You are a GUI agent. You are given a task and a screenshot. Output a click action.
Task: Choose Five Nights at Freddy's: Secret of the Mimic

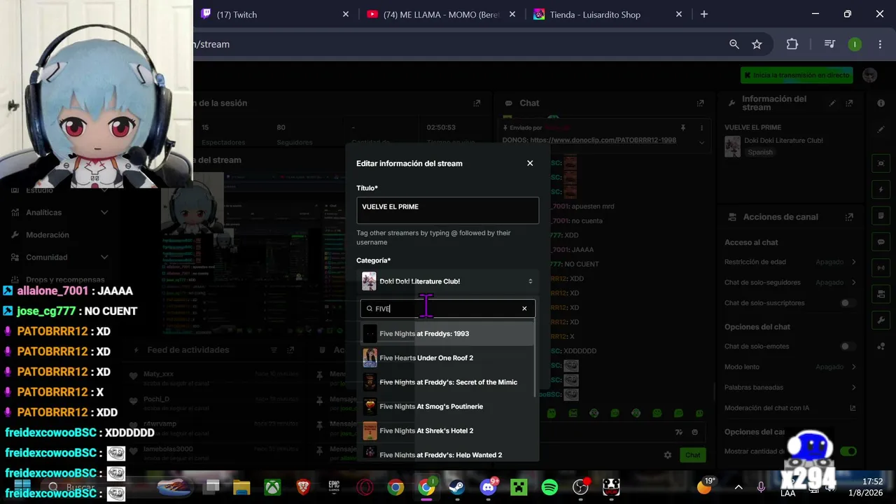[x=447, y=382]
